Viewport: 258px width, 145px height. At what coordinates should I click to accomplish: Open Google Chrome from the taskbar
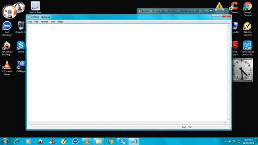tap(110, 141)
